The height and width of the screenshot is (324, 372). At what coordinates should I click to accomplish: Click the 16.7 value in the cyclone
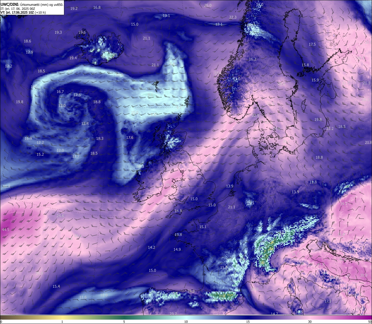click(x=60, y=92)
